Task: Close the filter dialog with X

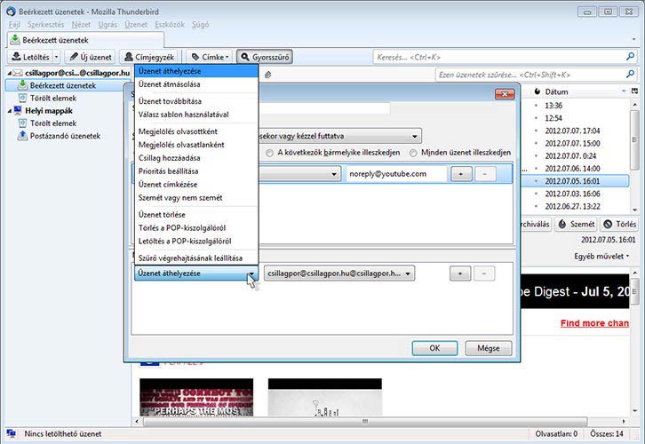Action: point(504,95)
